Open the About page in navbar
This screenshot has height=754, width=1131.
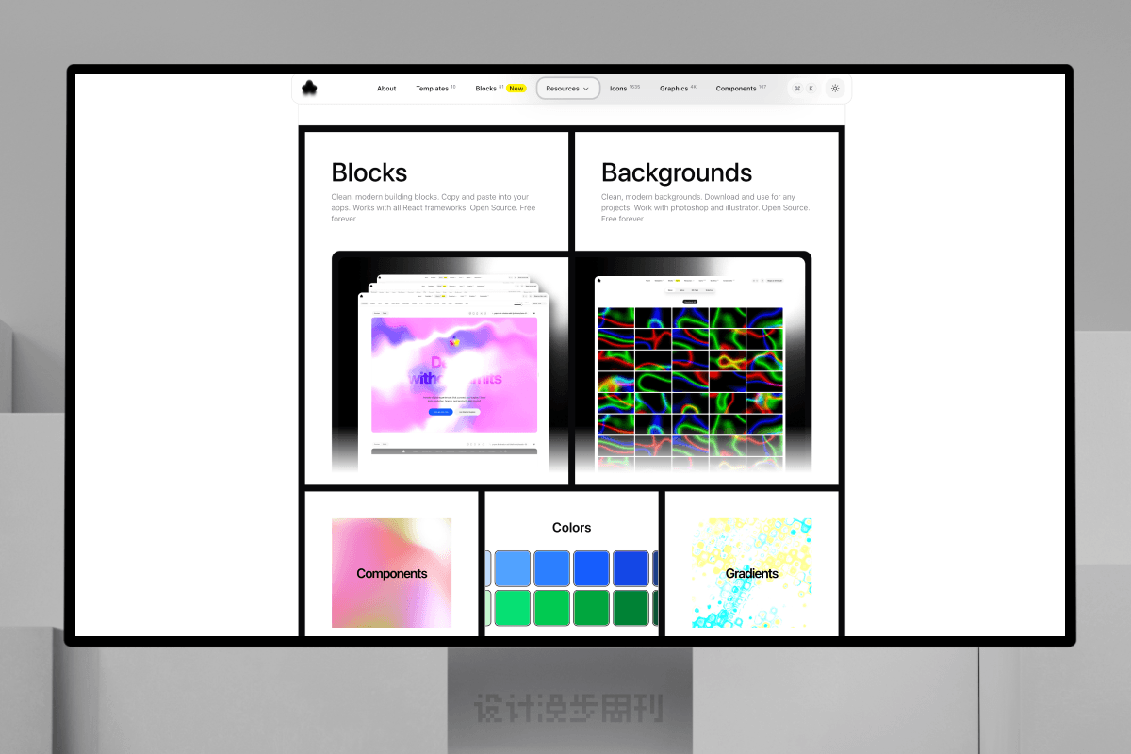386,89
